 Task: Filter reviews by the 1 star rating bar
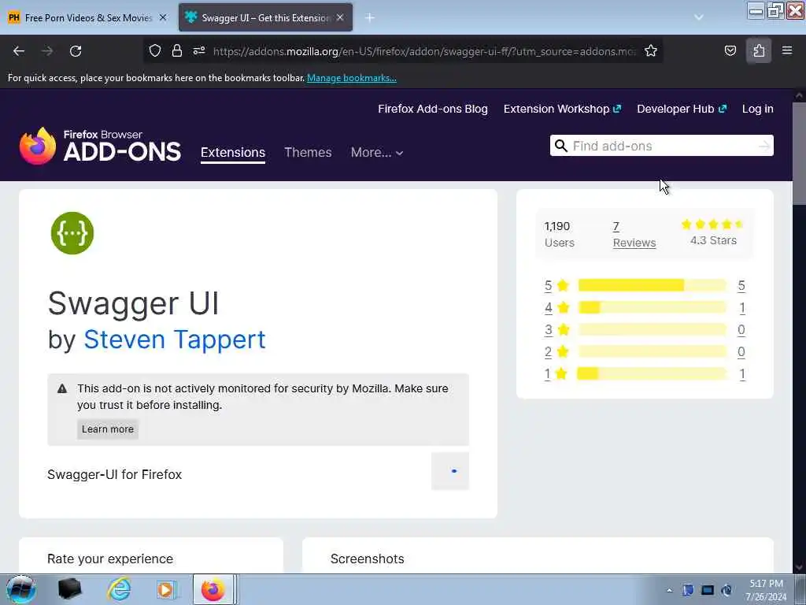[x=653, y=373]
